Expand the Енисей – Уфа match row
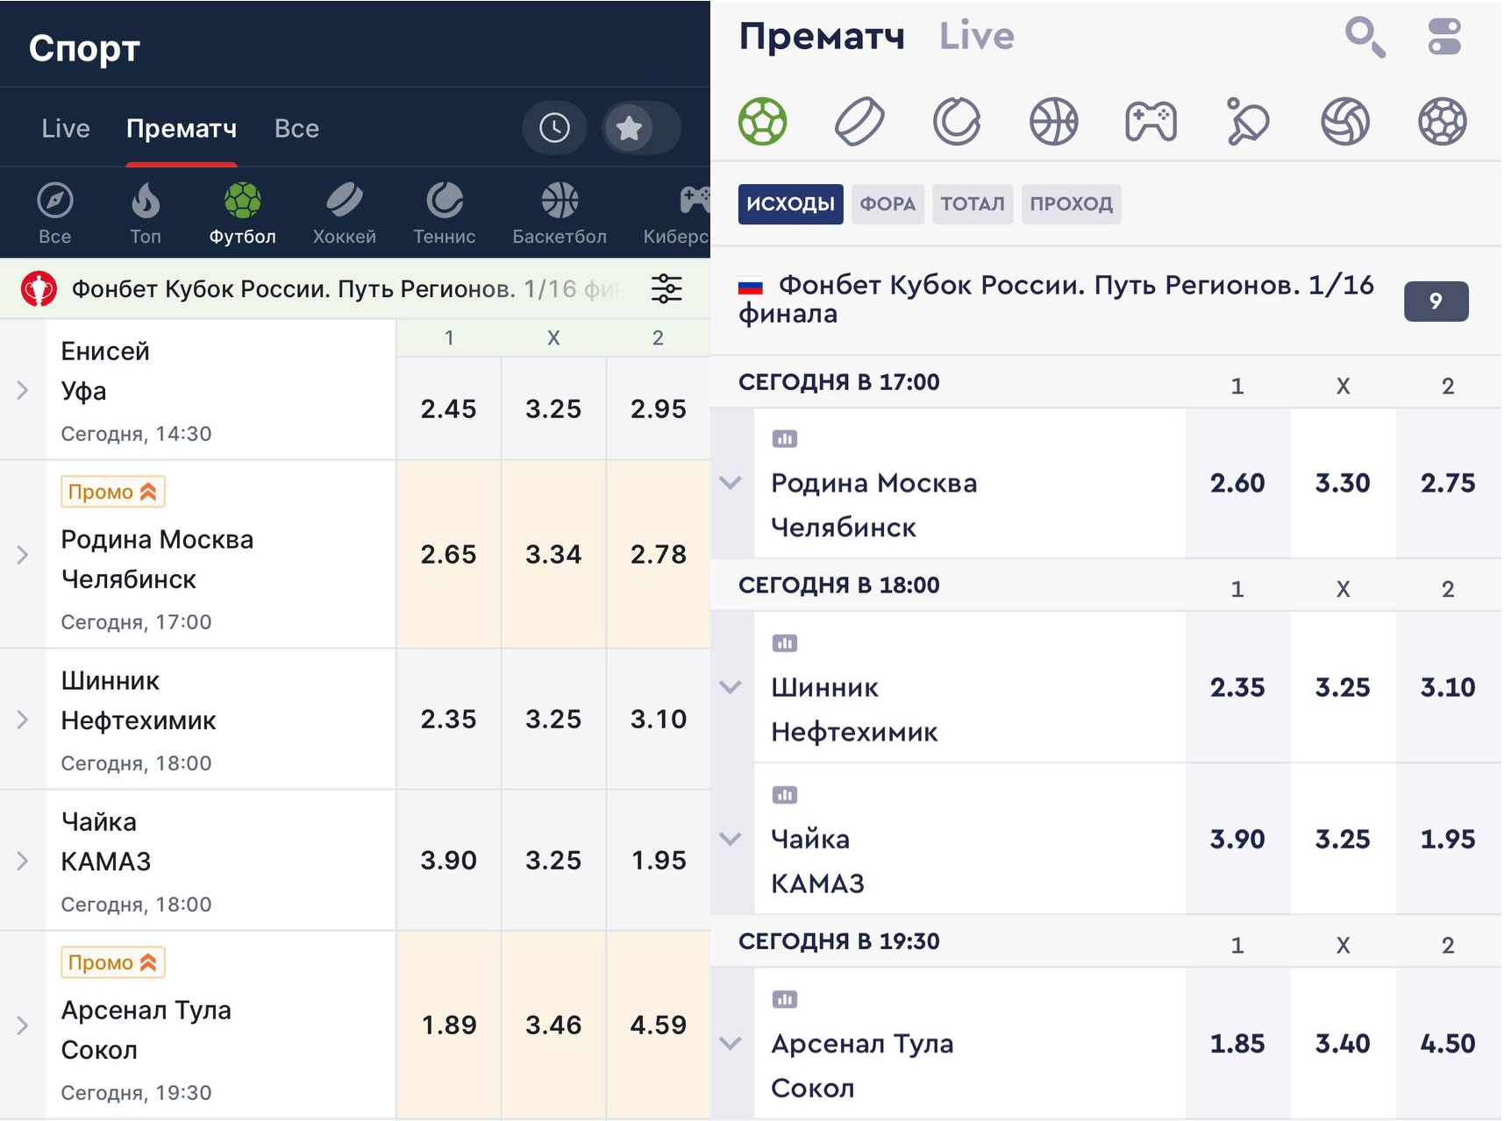The image size is (1504, 1121). [x=23, y=390]
